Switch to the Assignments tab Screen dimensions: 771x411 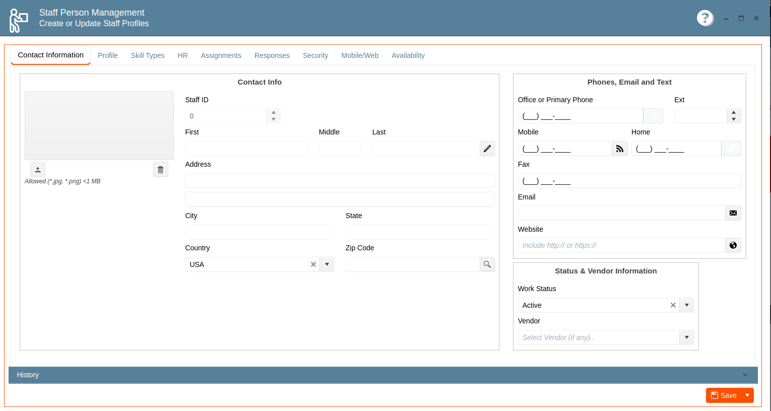(x=221, y=55)
